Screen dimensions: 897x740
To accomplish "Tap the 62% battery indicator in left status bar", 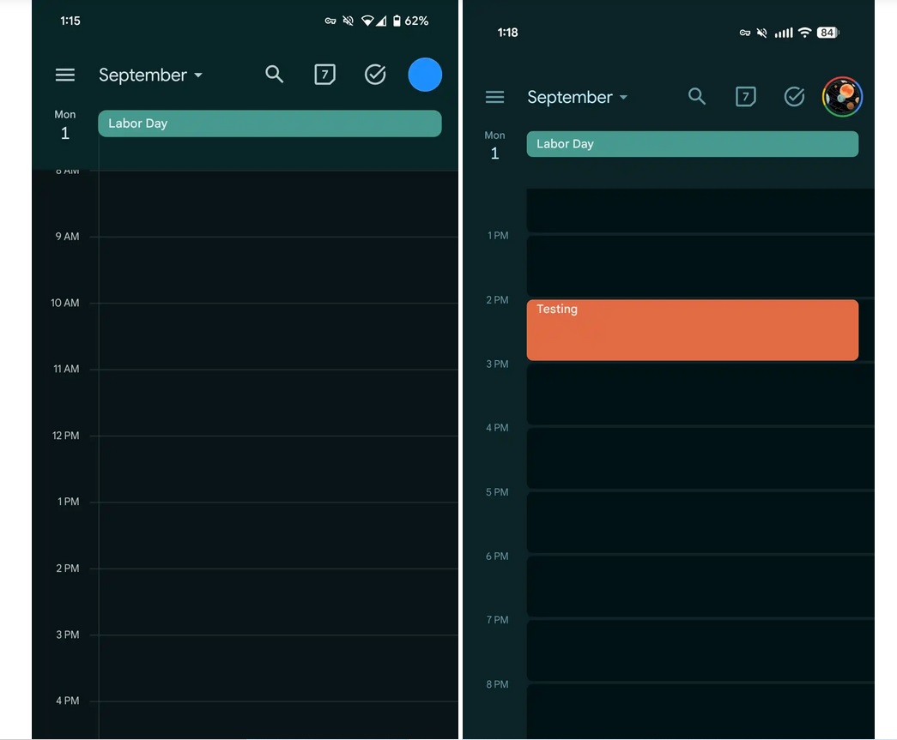I will click(x=411, y=21).
